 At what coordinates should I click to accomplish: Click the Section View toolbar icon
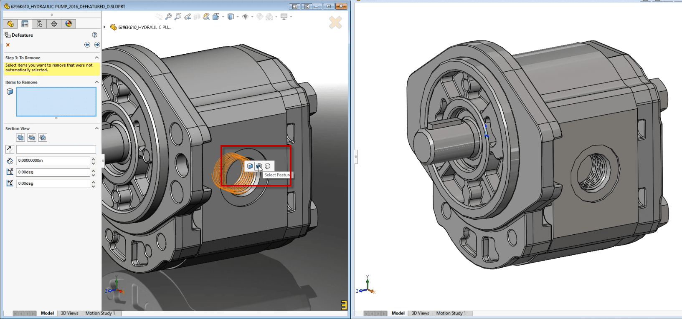point(197,17)
